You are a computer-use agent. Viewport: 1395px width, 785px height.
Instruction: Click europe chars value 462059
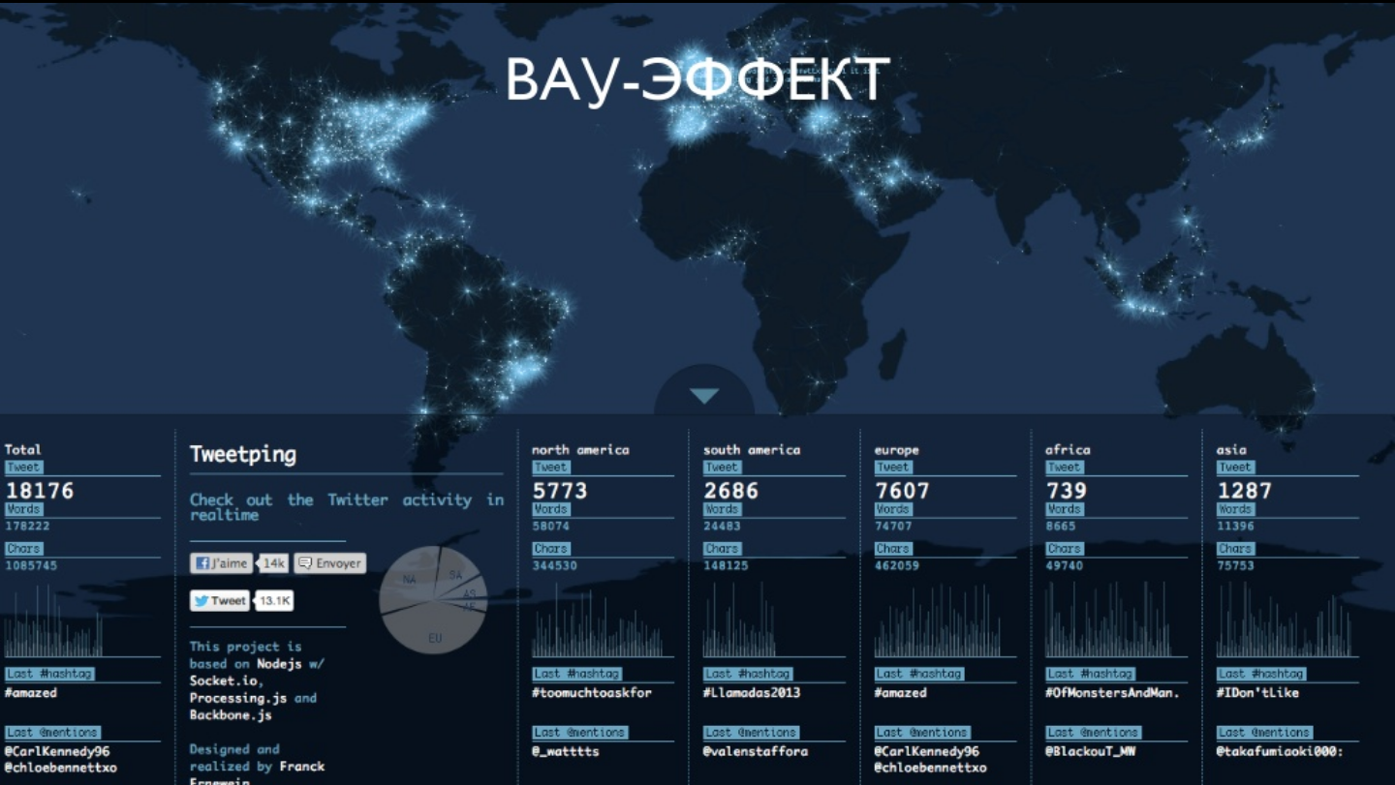click(898, 566)
